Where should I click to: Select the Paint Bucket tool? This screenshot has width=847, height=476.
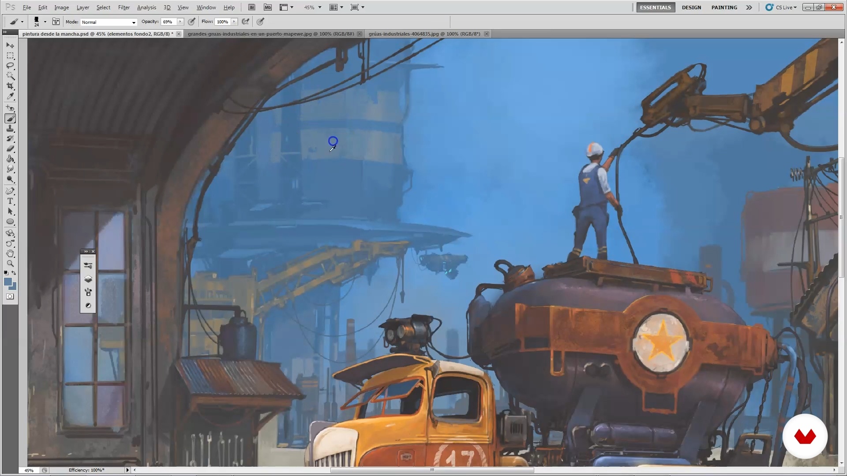coord(10,159)
